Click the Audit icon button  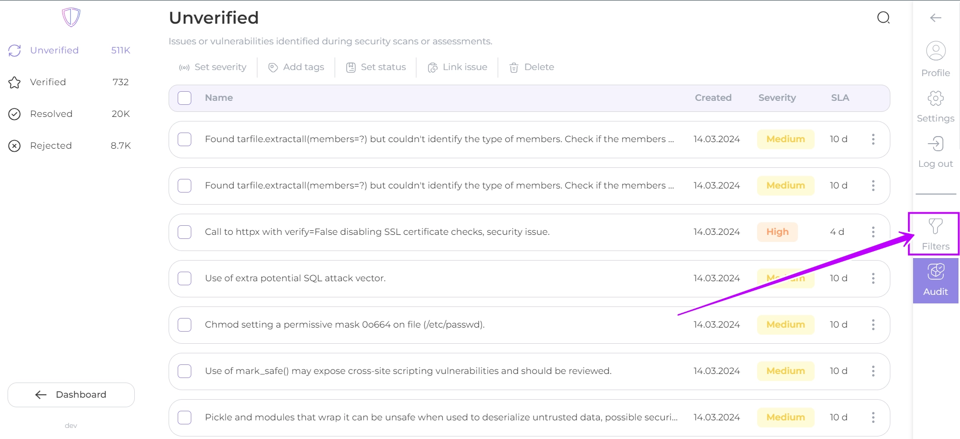click(935, 280)
